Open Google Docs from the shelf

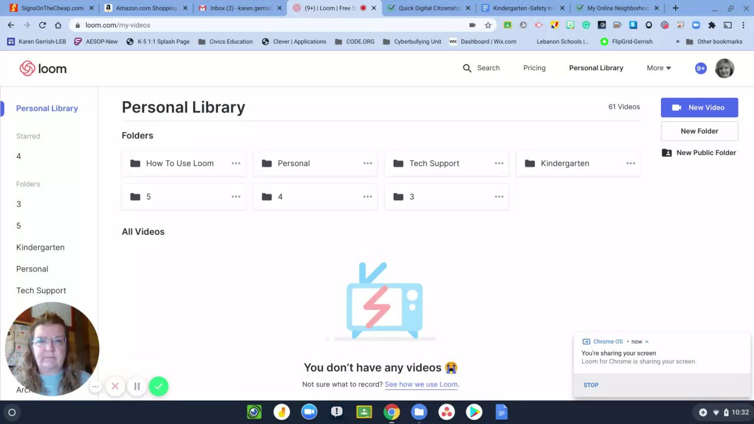point(501,412)
